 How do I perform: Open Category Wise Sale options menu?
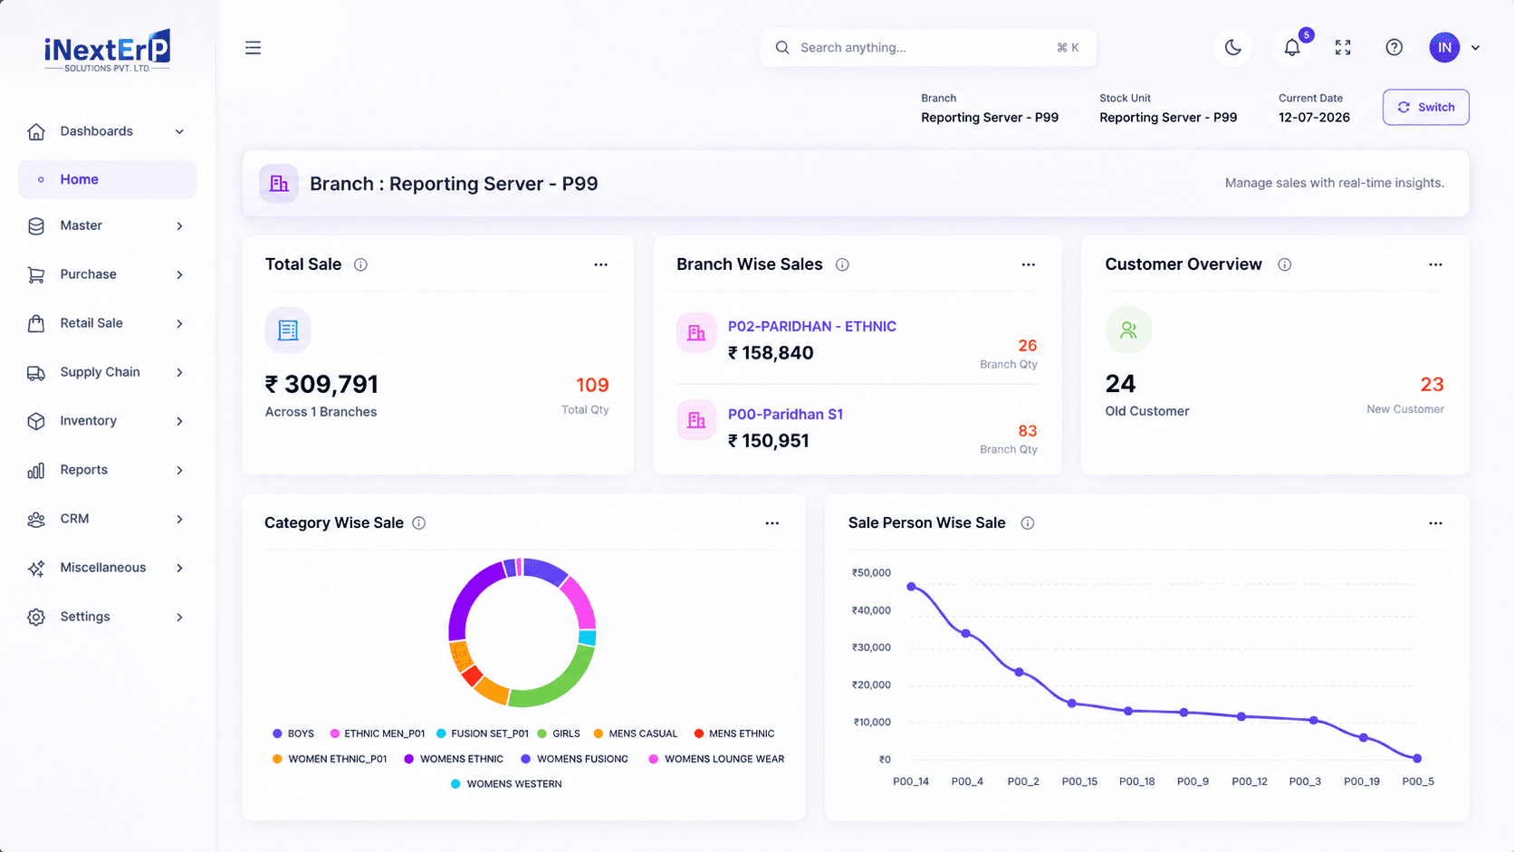click(772, 523)
